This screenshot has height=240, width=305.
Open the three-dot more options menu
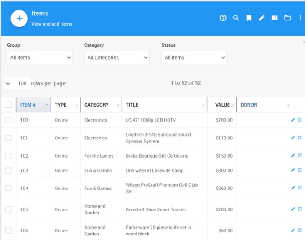click(300, 18)
